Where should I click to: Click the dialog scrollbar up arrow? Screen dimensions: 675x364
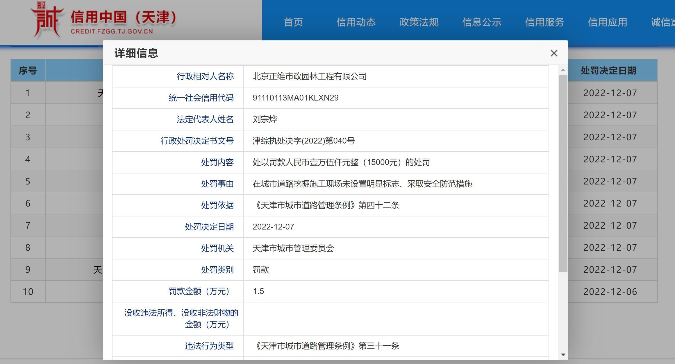(x=563, y=70)
